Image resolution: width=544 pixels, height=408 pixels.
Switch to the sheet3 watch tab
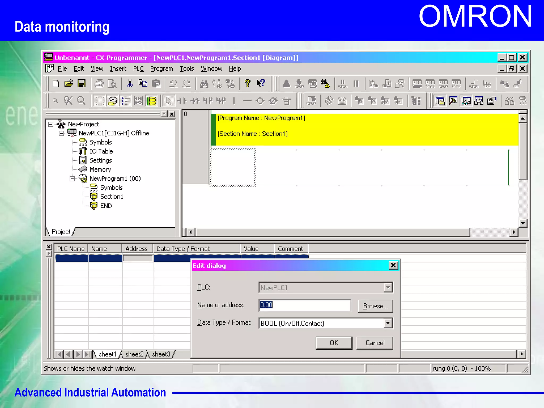pos(161,354)
